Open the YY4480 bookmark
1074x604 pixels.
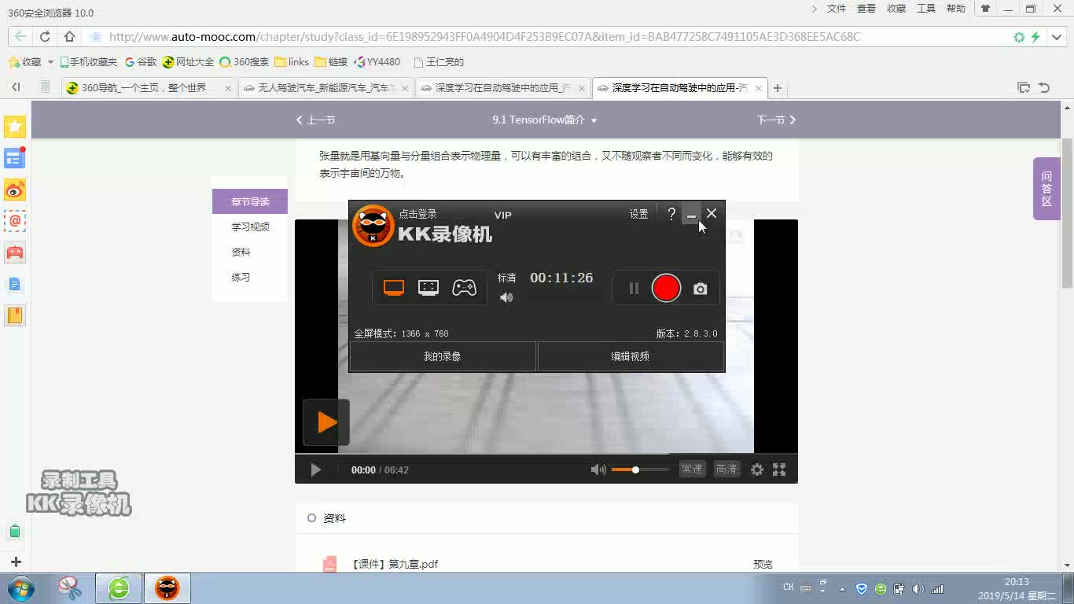click(377, 61)
